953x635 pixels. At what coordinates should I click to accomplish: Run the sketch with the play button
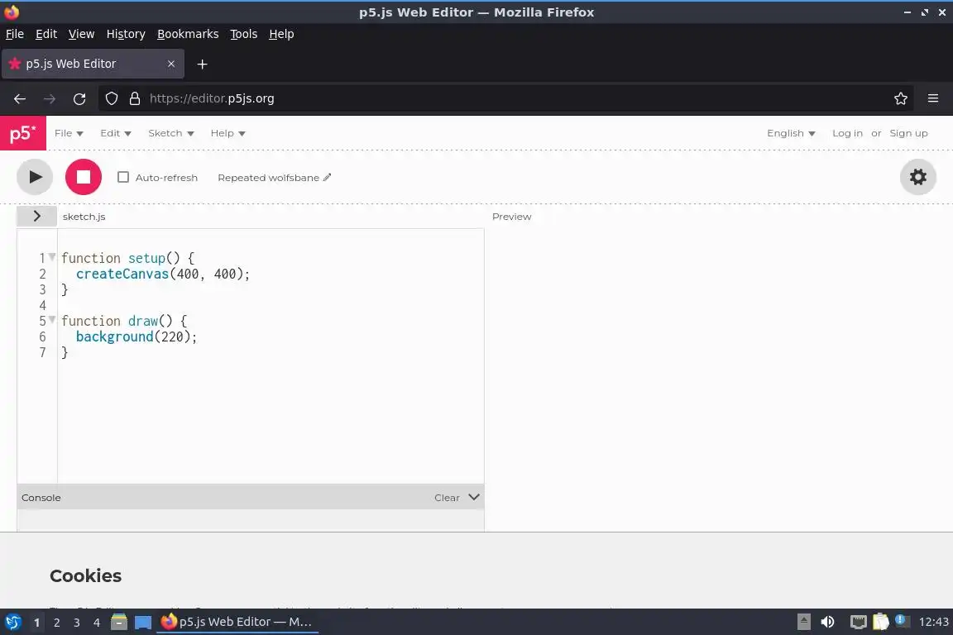click(35, 177)
